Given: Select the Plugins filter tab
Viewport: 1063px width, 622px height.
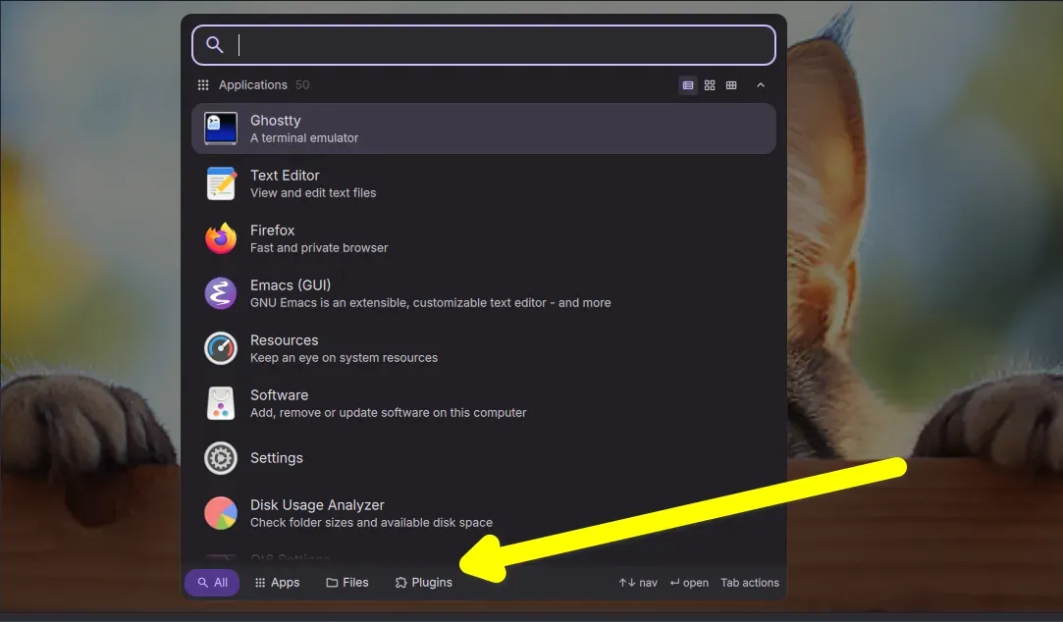Looking at the screenshot, I should [424, 583].
